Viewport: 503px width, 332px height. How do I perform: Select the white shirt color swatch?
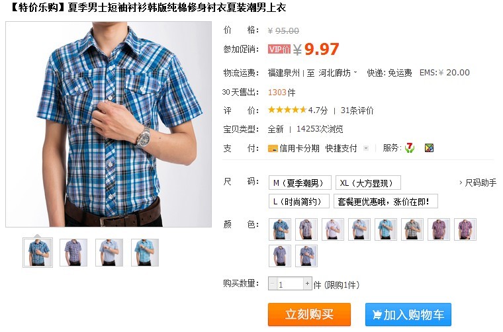[333, 229]
